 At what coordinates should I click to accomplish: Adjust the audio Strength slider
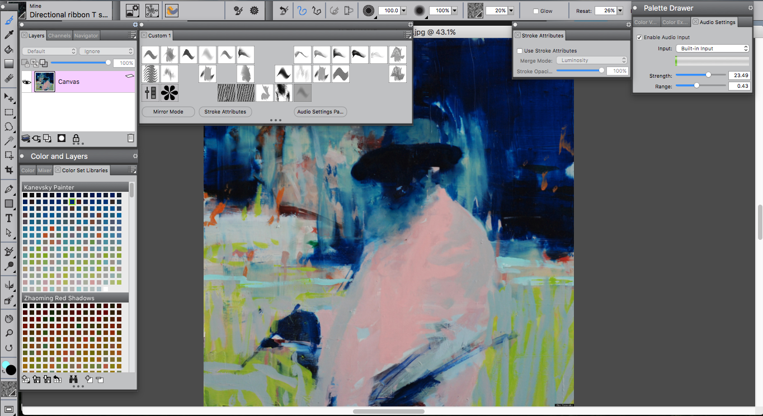pos(708,75)
